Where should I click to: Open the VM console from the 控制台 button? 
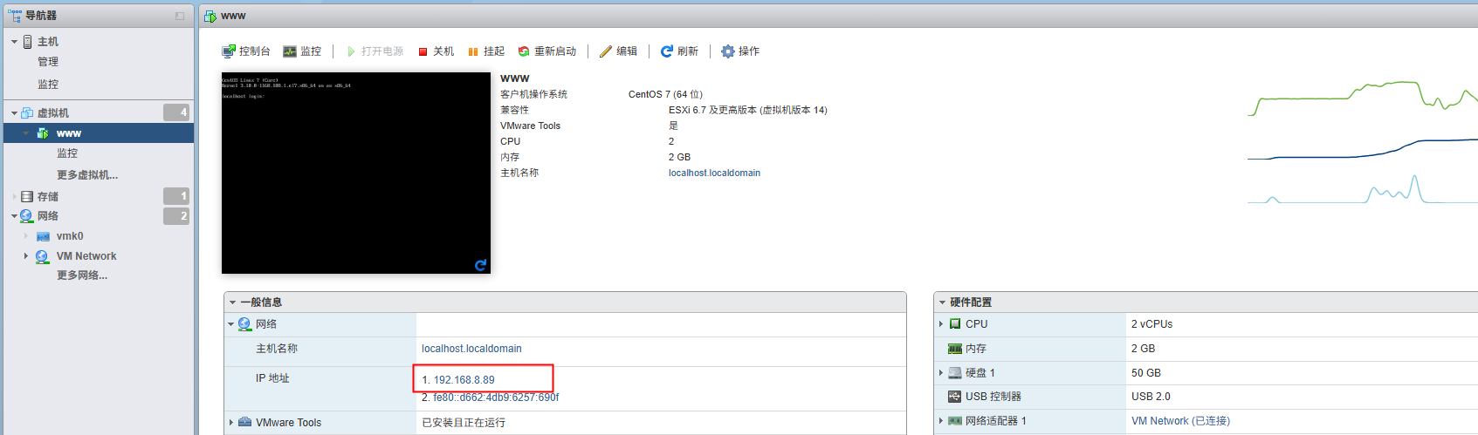point(246,51)
